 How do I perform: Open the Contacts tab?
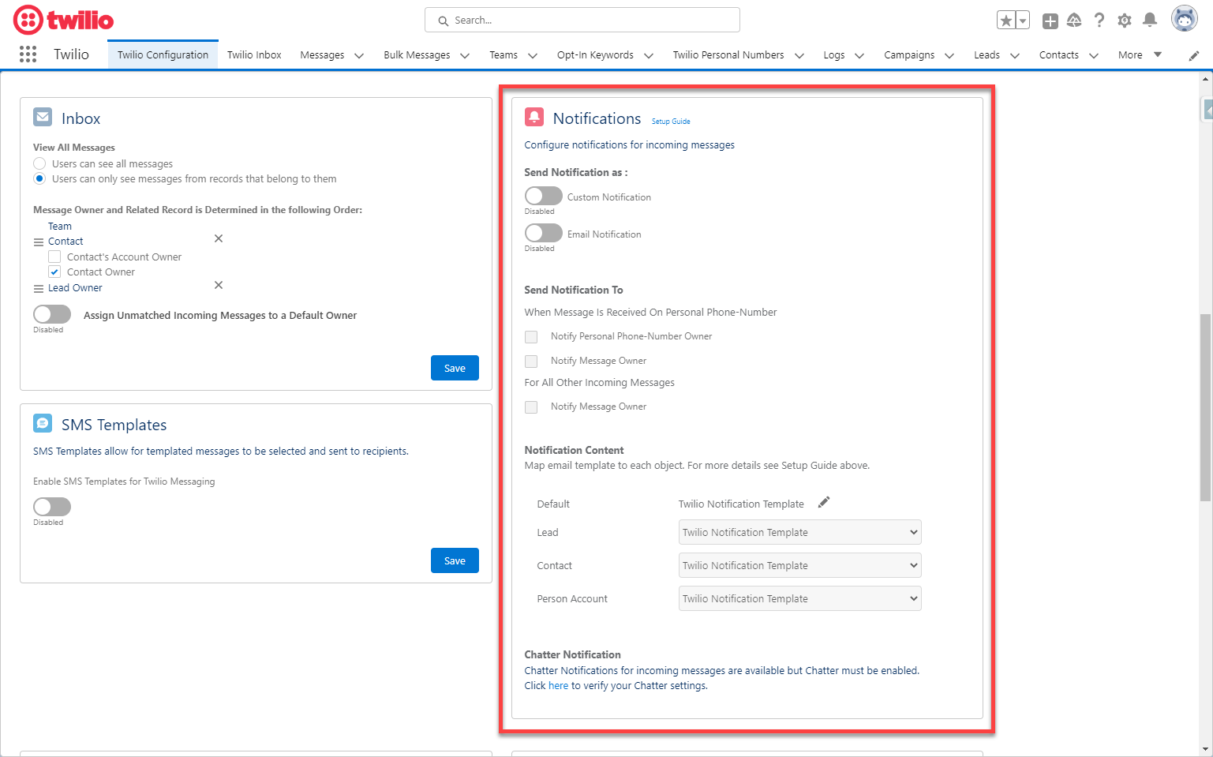click(1058, 54)
